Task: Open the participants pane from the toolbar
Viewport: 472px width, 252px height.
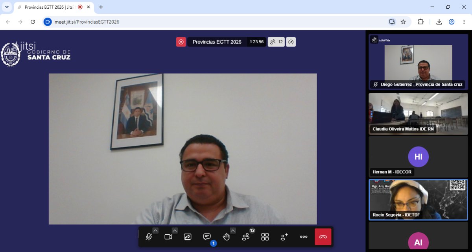Action: (246, 237)
